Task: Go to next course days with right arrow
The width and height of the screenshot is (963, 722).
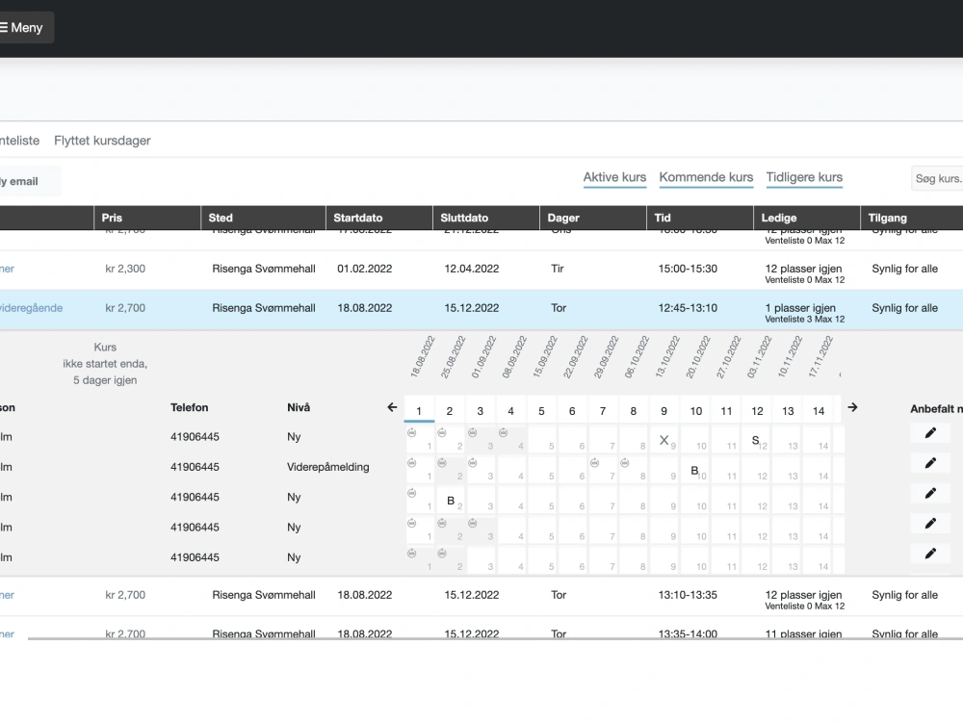Action: 852,407
